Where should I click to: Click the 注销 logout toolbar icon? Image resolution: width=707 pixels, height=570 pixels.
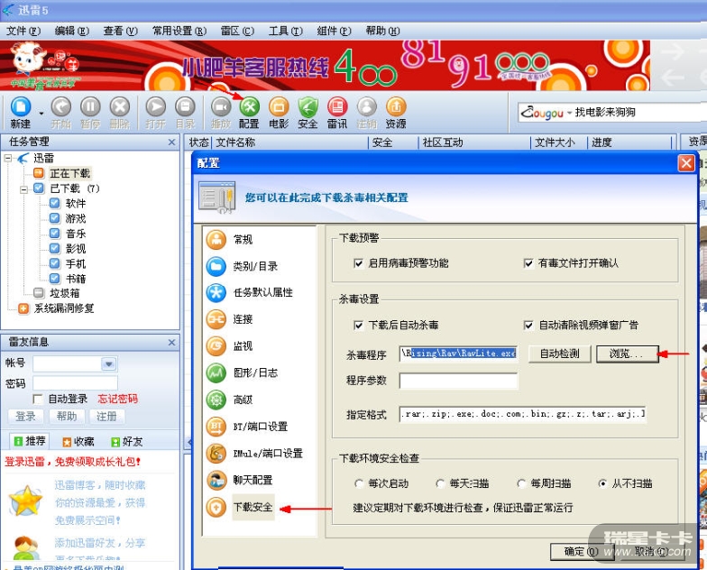pyautogui.click(x=366, y=107)
